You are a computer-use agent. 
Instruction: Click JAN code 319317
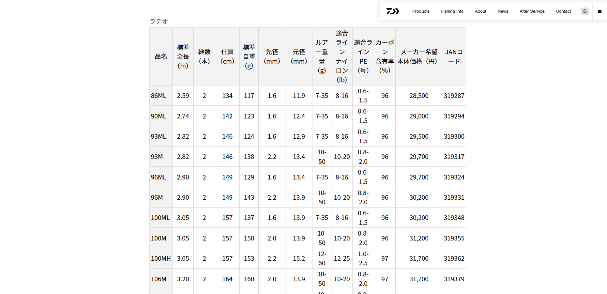(454, 157)
